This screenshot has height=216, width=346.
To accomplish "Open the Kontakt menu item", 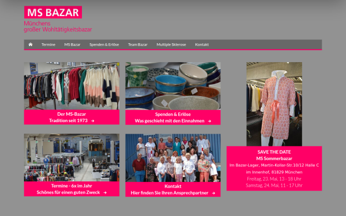I will click(x=202, y=44).
